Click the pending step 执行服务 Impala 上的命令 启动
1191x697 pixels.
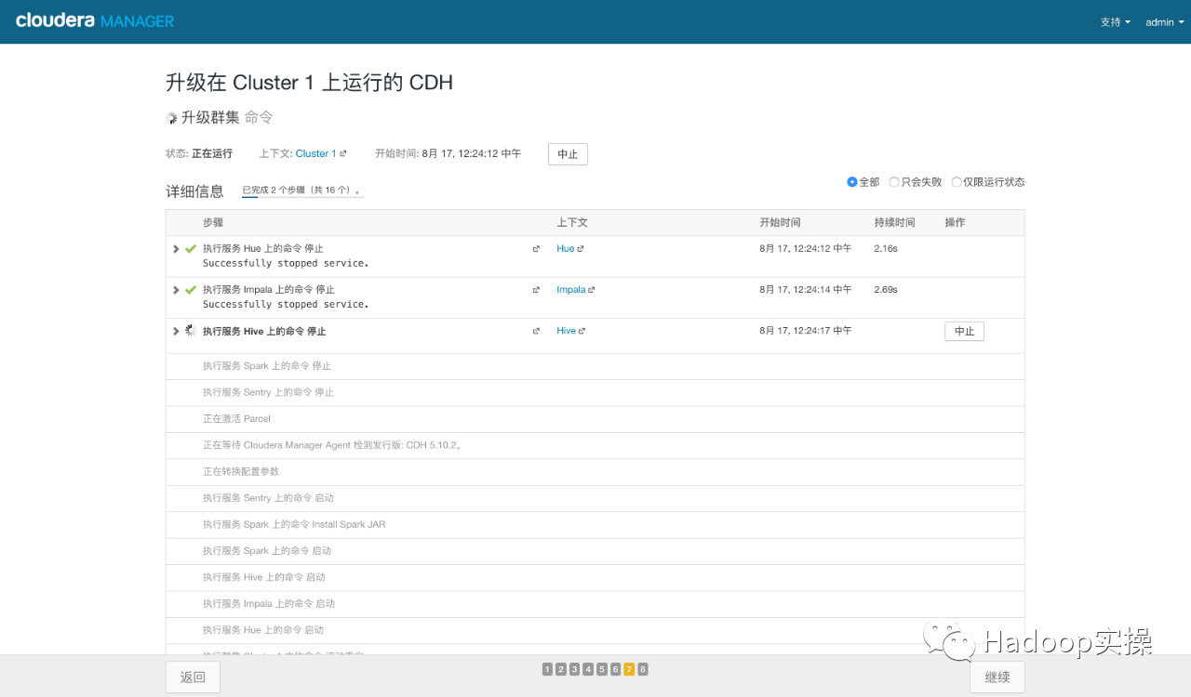click(269, 604)
